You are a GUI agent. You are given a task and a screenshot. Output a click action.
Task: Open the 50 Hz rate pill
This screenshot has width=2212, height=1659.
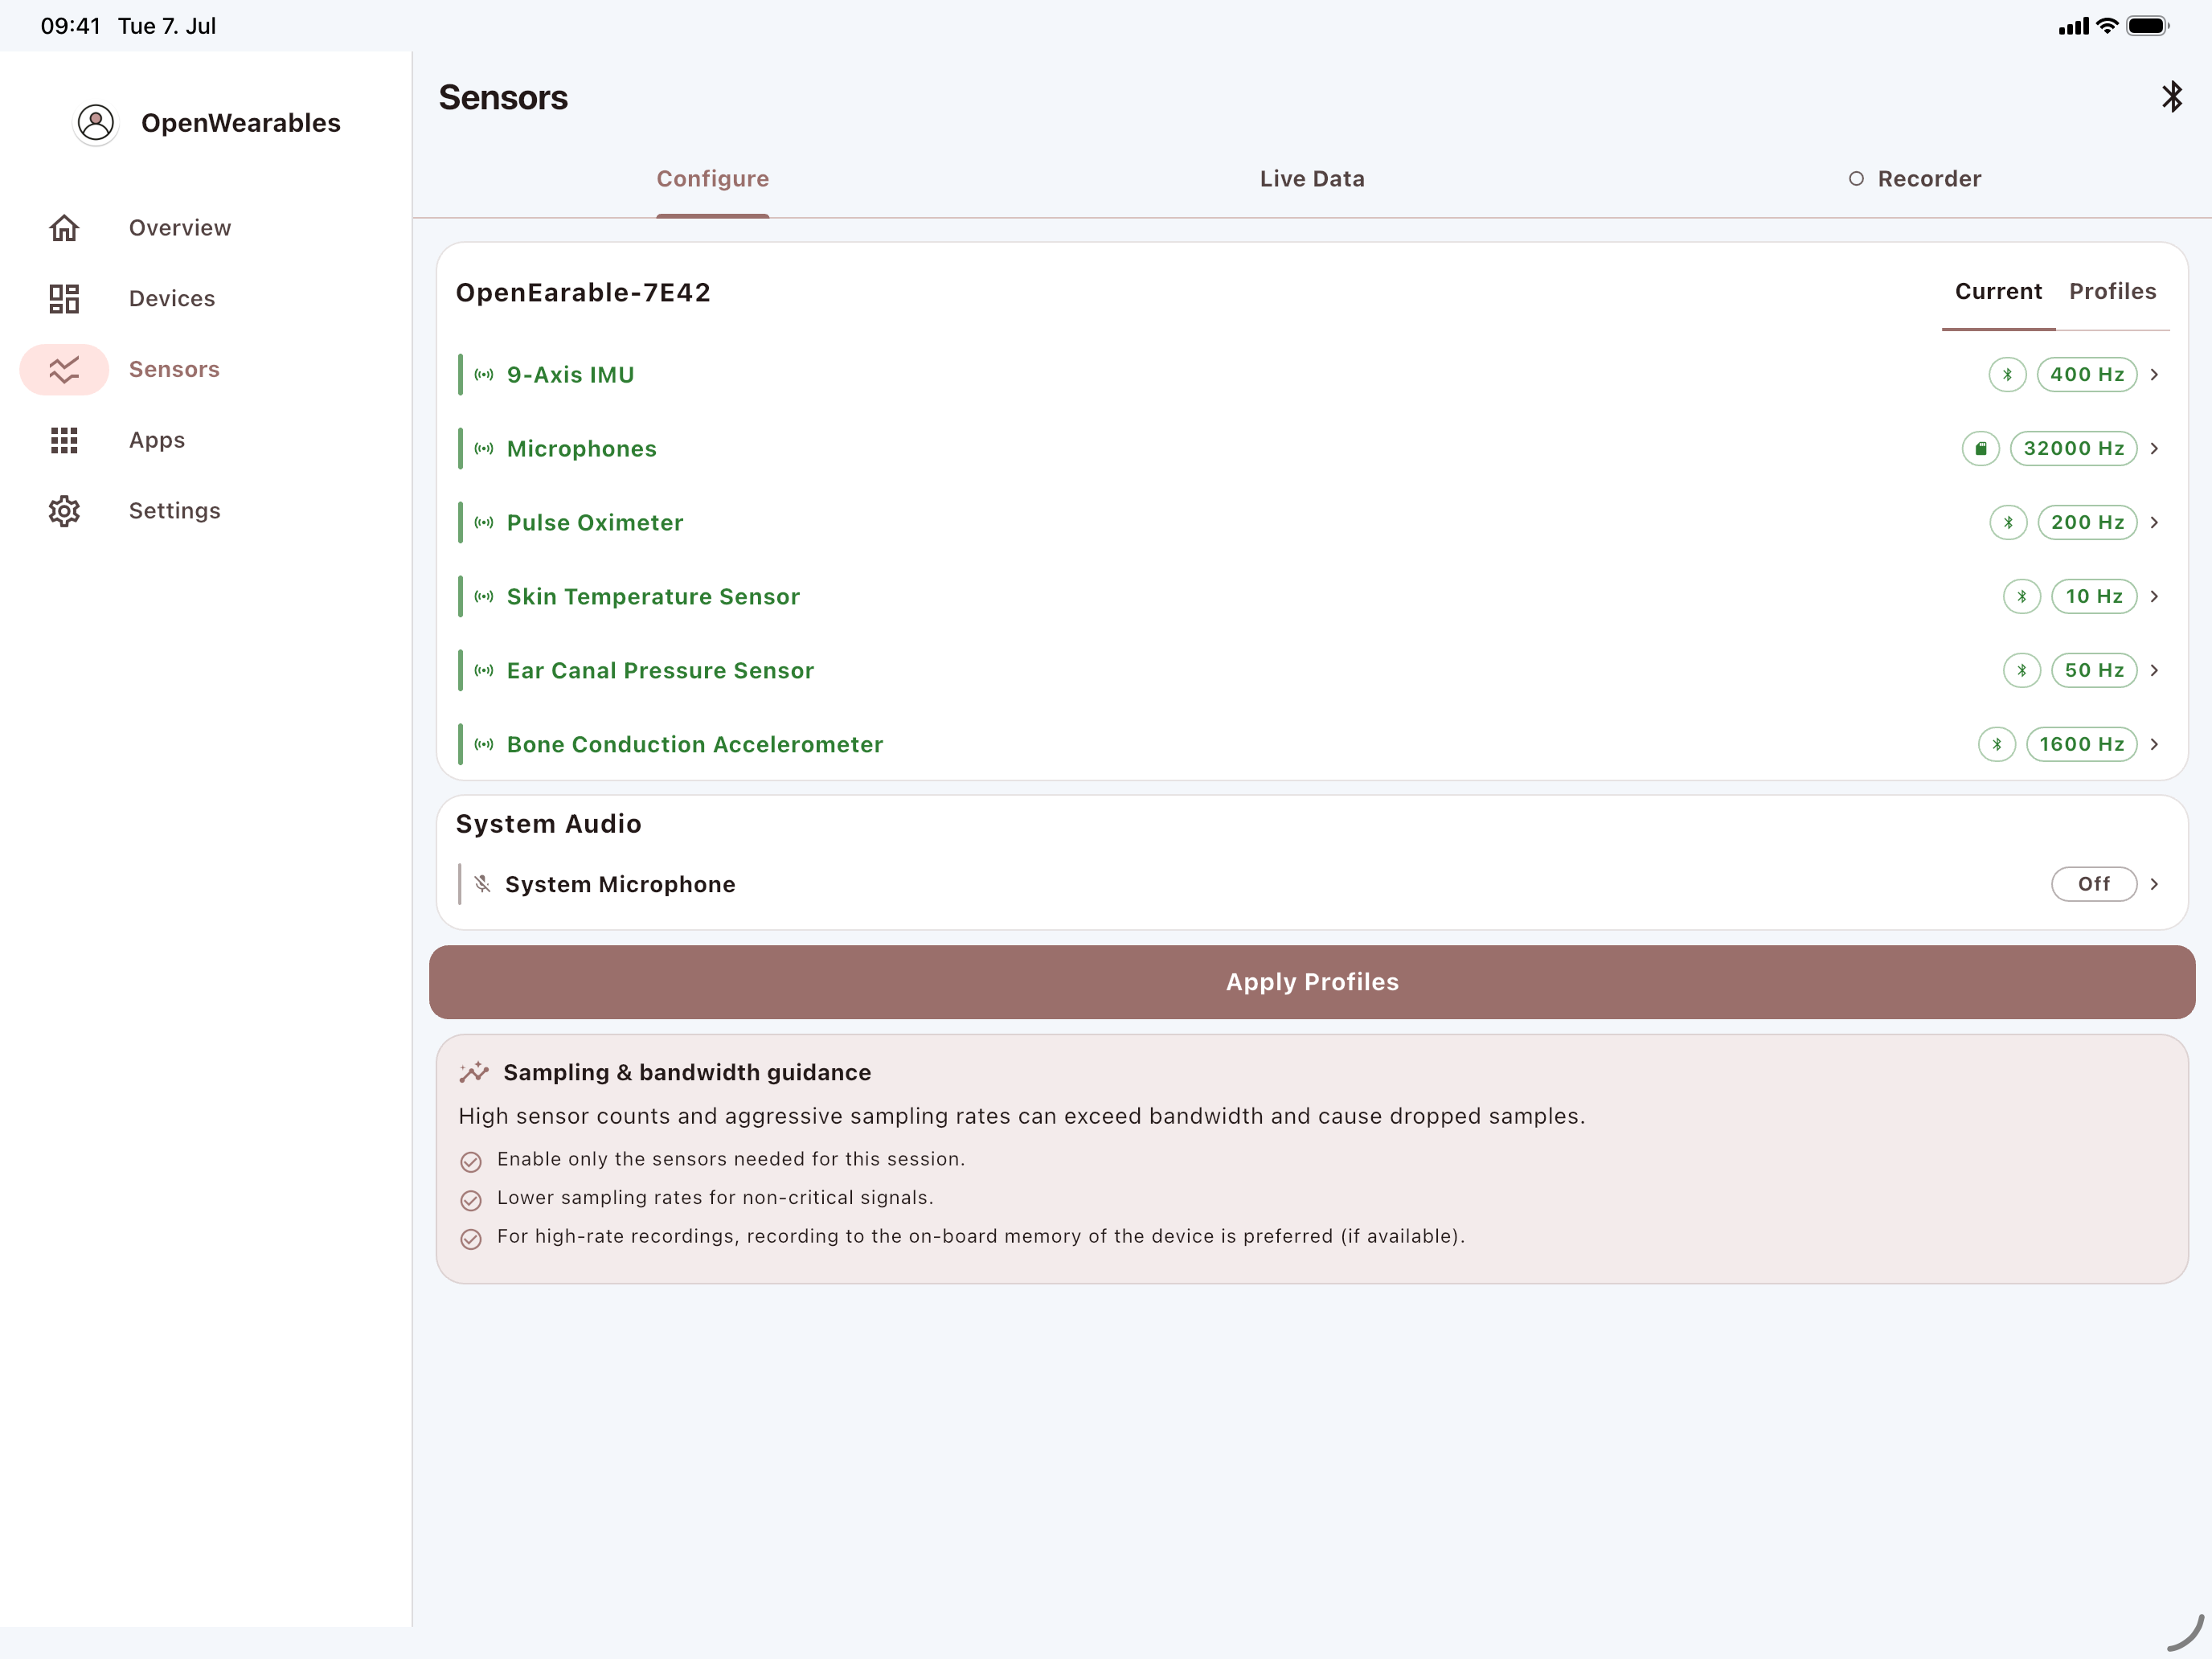pos(2094,671)
